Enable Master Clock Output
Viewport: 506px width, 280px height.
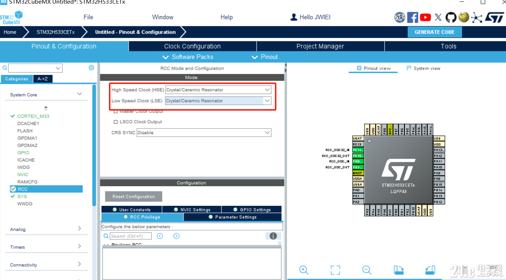(116, 111)
